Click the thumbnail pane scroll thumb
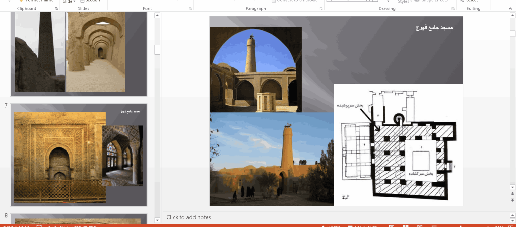This screenshot has width=516, height=227. 157,50
